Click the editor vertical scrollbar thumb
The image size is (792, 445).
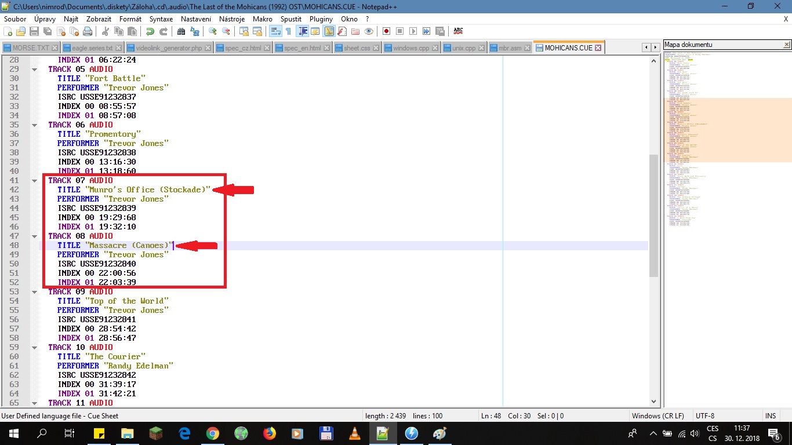653,216
